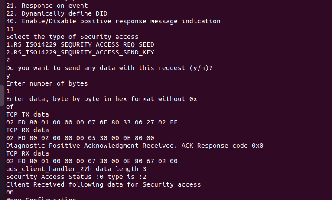The height and width of the screenshot is (200, 332).
Task: Click 'uds_client_handler_27h data length 3' line
Action: coord(76,169)
